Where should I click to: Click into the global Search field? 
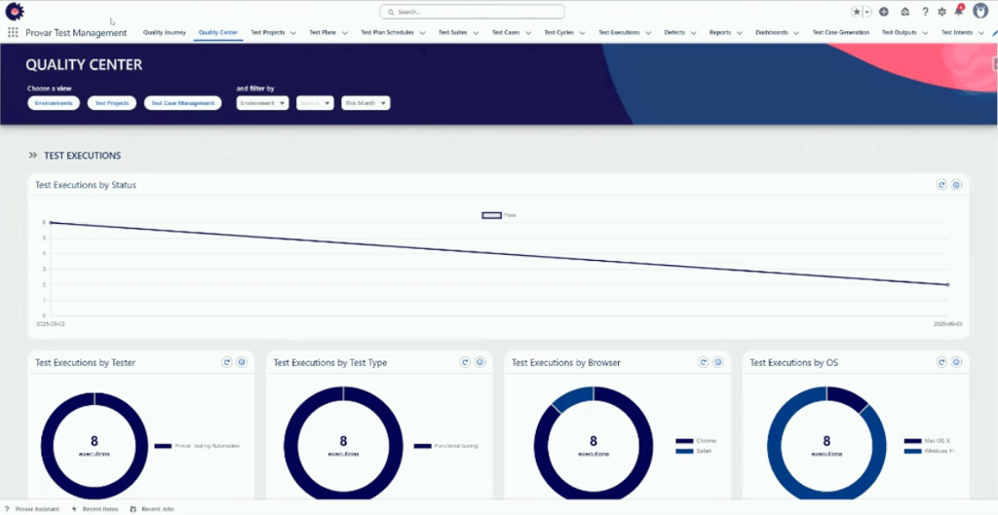pyautogui.click(x=473, y=12)
